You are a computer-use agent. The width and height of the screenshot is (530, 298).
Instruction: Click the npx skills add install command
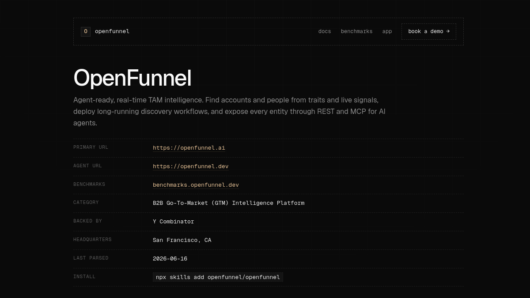point(218,277)
